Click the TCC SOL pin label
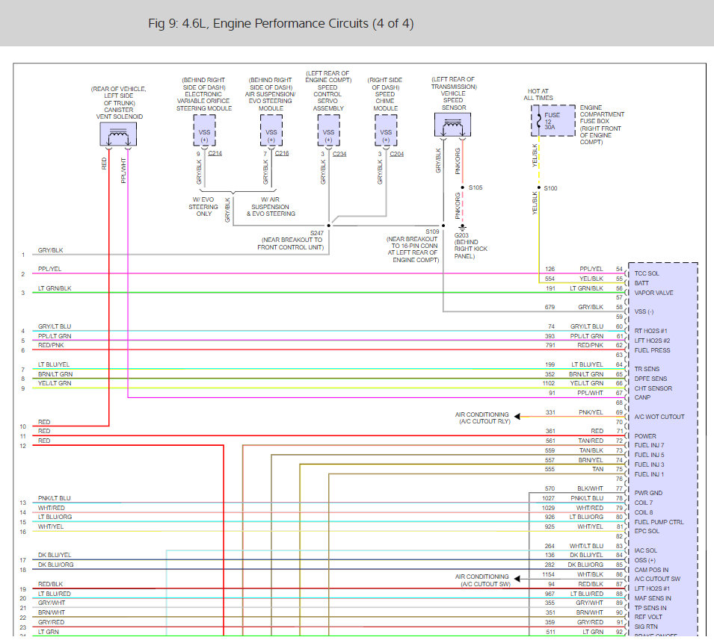 (647, 273)
